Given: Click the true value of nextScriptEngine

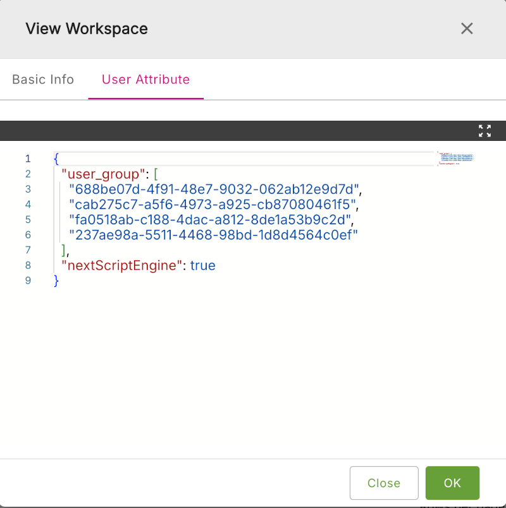Looking at the screenshot, I should tap(202, 265).
